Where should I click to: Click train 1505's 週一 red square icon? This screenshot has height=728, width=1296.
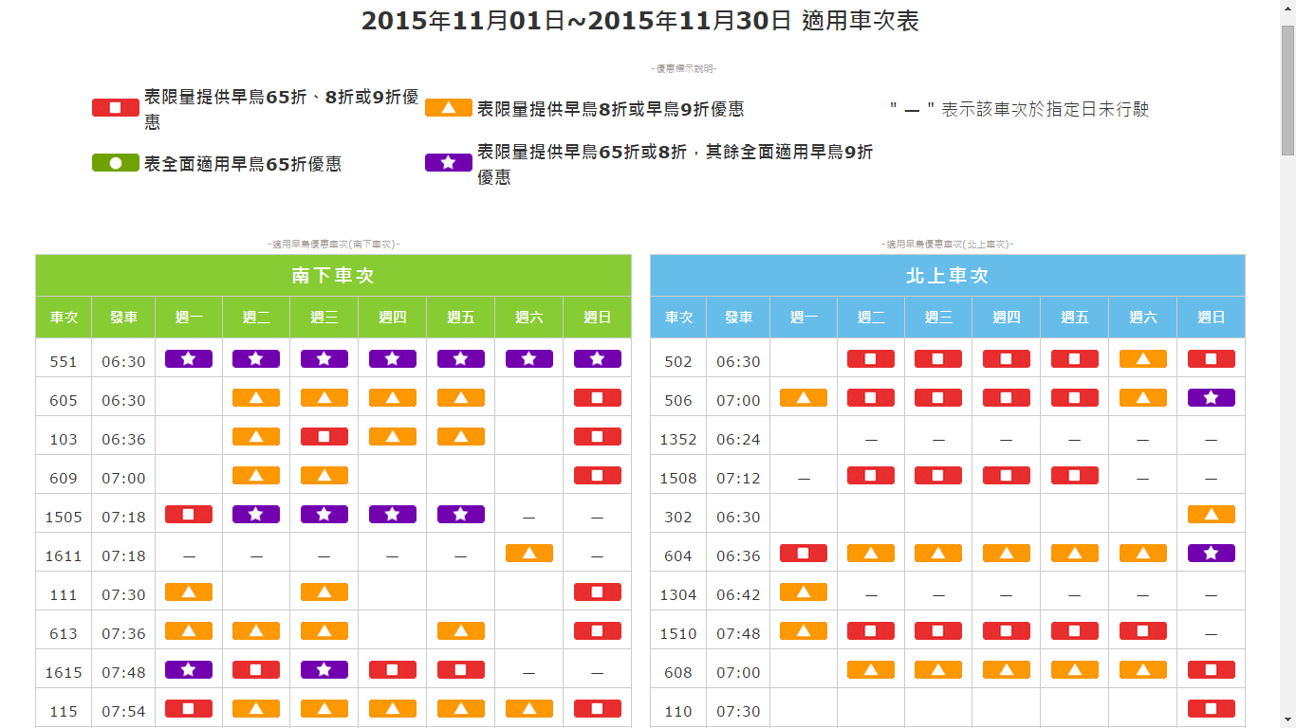point(189,515)
